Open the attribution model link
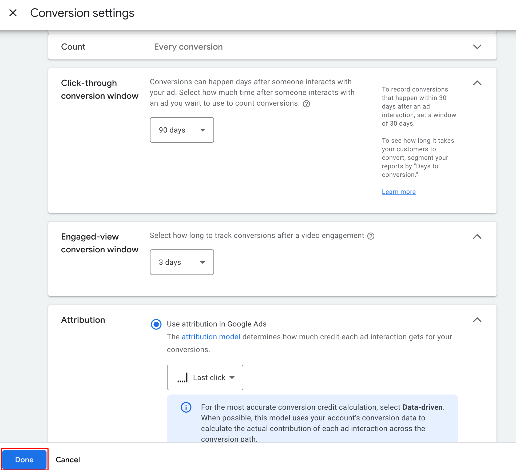Viewport: 516px width, 470px height. click(211, 337)
